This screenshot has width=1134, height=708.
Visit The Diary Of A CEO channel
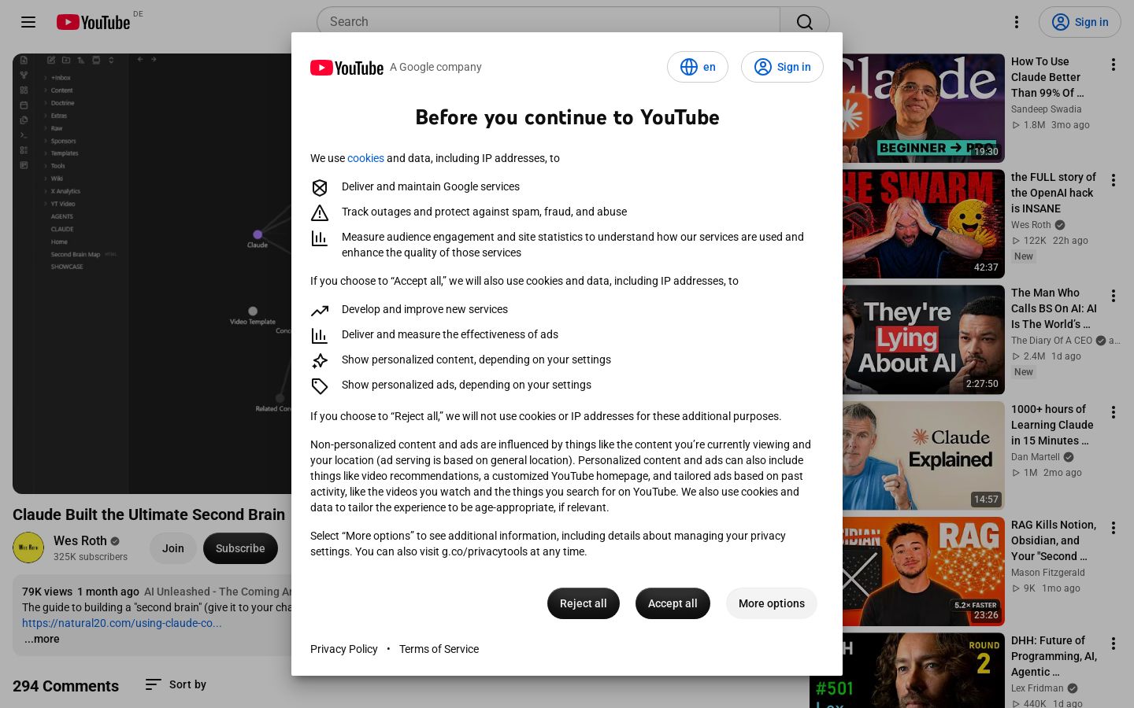coord(1051,341)
